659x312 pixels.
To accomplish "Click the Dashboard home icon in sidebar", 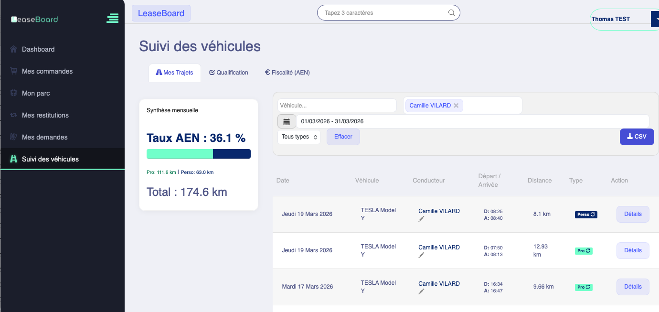I will [13, 49].
